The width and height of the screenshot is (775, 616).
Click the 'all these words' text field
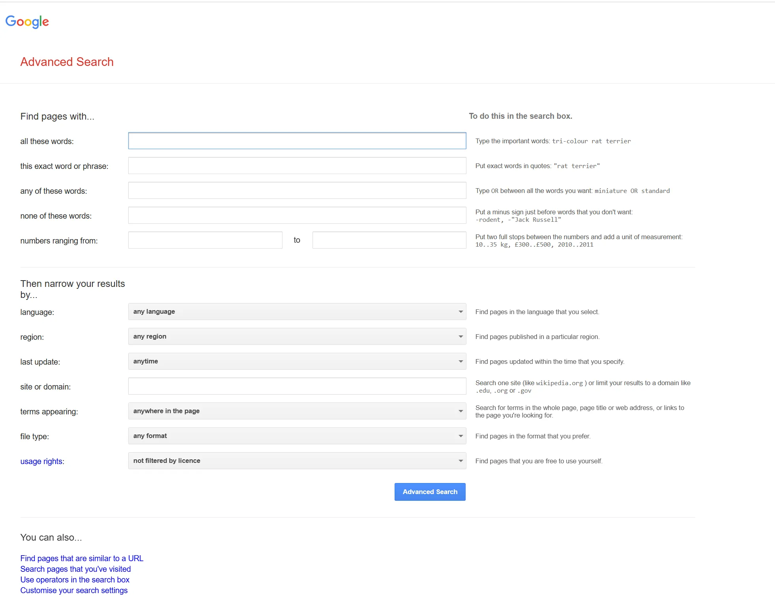click(297, 141)
